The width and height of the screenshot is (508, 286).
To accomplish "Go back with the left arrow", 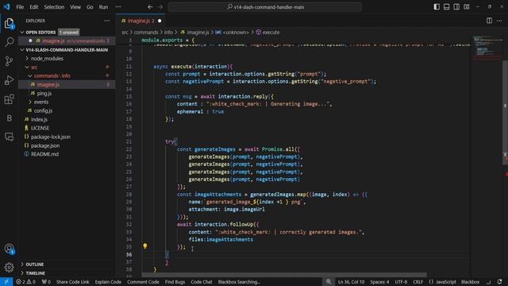I will (x=150, y=7).
